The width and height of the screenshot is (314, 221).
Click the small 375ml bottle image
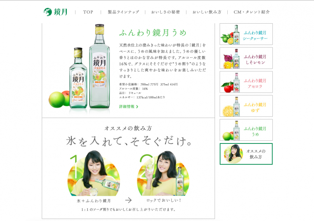pyautogui.click(x=78, y=78)
